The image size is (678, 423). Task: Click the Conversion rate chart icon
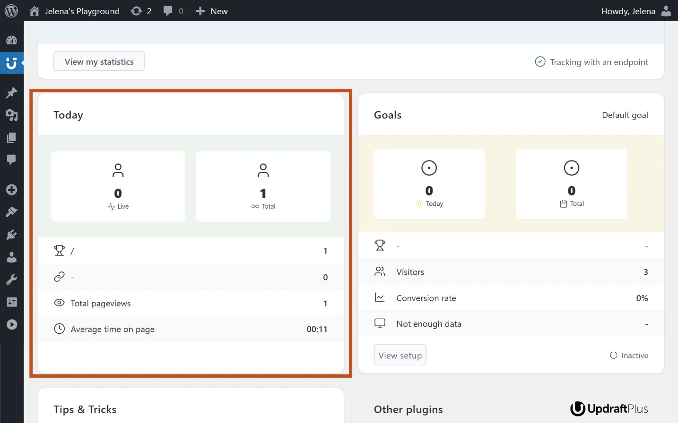(x=380, y=297)
